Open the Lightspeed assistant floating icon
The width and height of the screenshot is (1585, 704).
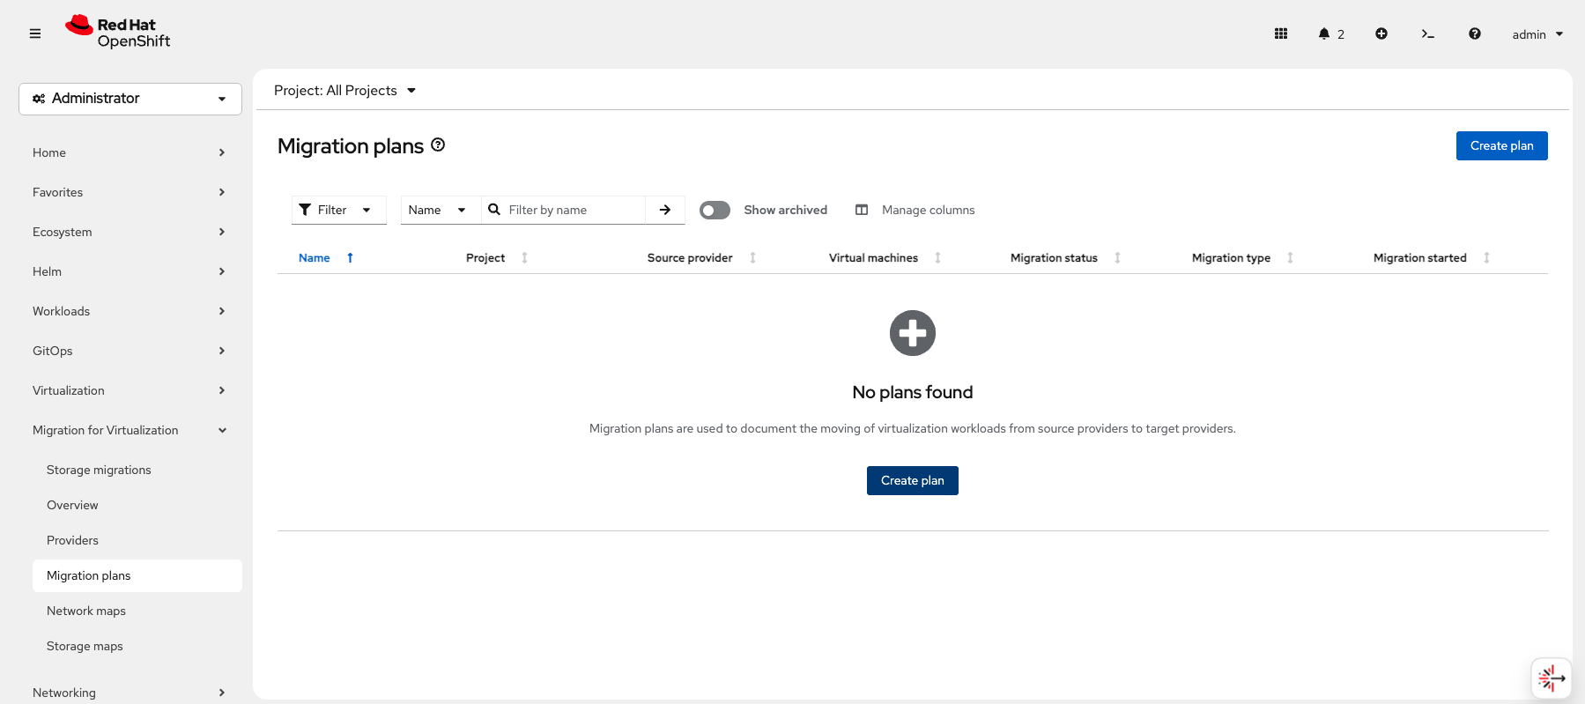(1551, 678)
